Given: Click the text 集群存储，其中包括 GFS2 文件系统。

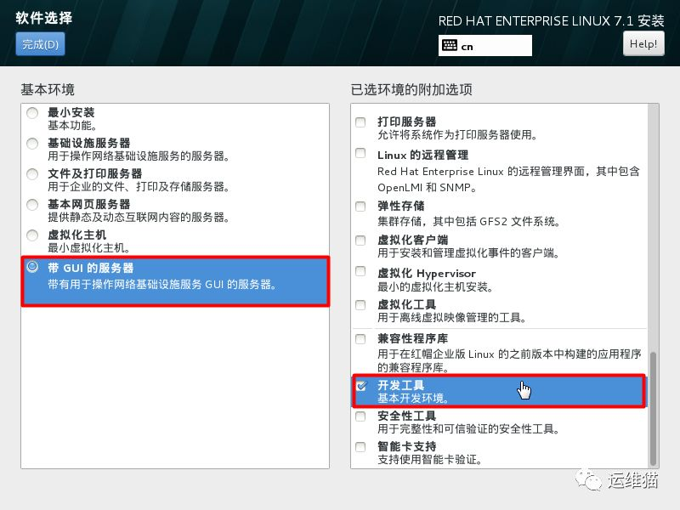Looking at the screenshot, I should pyautogui.click(x=469, y=222).
